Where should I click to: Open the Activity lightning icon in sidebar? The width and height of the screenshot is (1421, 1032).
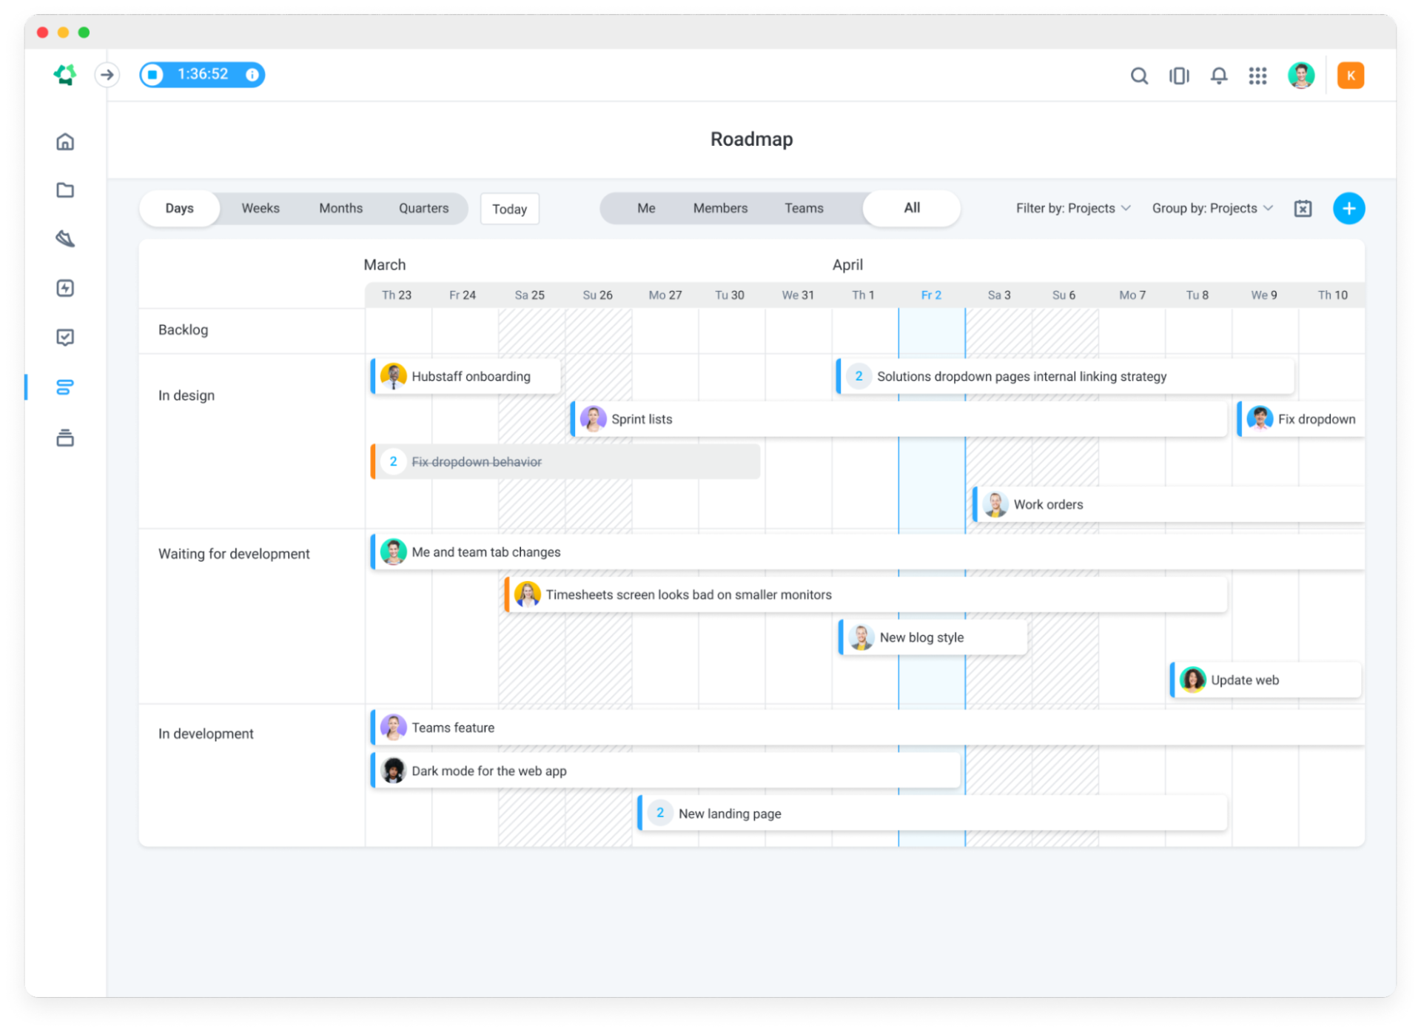point(65,288)
